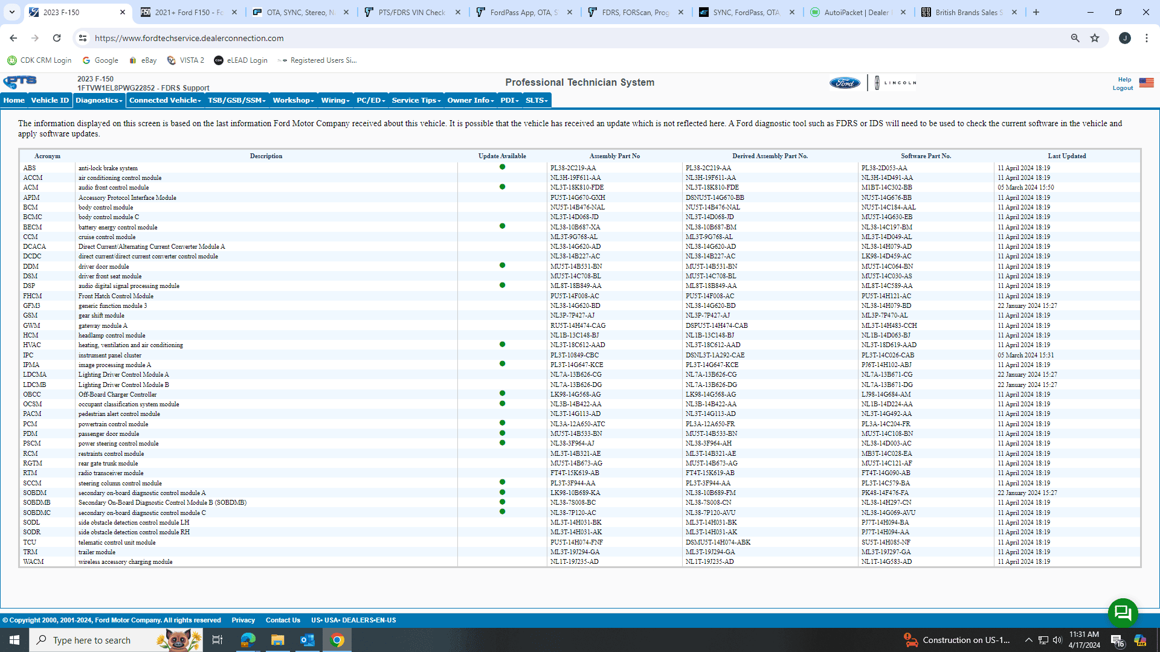The image size is (1160, 652).
Task: Click the Logout link
Action: (x=1123, y=88)
